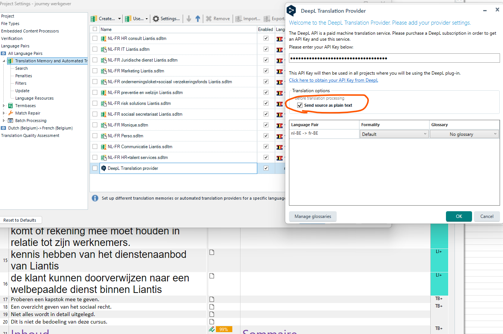Click the Batch Processing icon in tree
The image size is (503, 334).
pyautogui.click(x=10, y=121)
